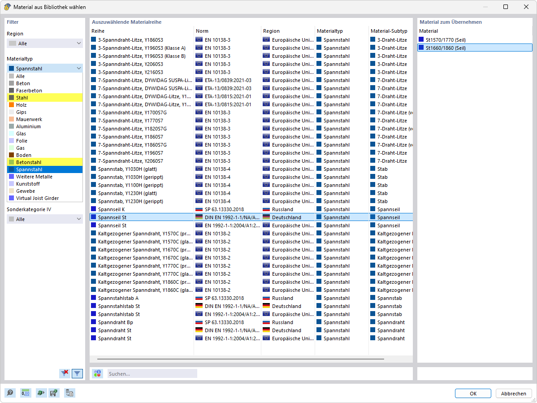Pick Weitere Metalle from the list

(45, 177)
